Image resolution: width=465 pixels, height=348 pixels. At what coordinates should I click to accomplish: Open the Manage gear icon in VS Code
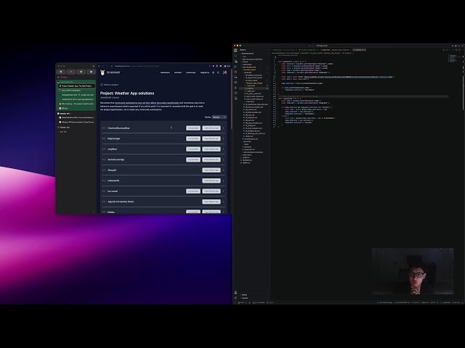235,298
